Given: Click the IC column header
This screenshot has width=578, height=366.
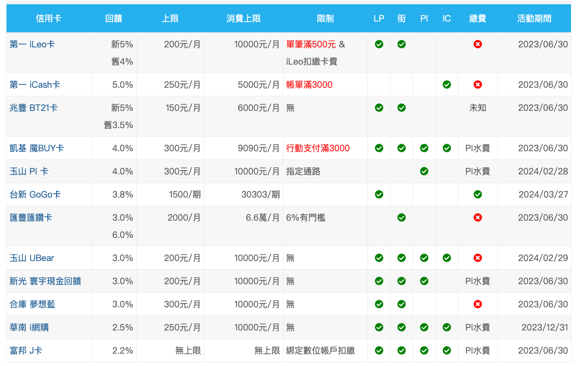Looking at the screenshot, I should 447,19.
